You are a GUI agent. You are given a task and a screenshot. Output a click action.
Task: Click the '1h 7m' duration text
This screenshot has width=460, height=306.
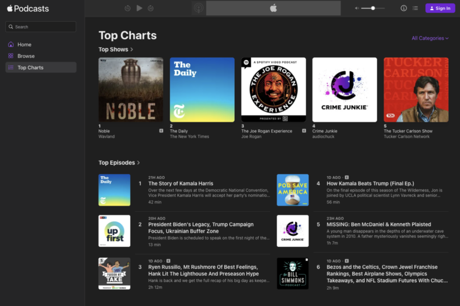click(x=332, y=243)
